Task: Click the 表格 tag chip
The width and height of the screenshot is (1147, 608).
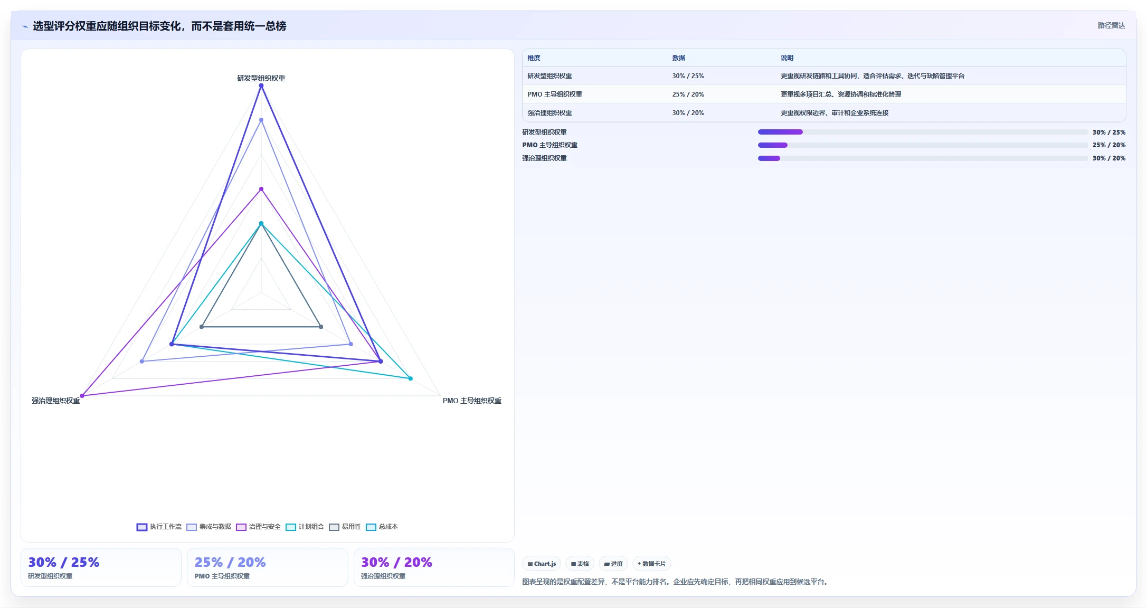Action: point(580,564)
